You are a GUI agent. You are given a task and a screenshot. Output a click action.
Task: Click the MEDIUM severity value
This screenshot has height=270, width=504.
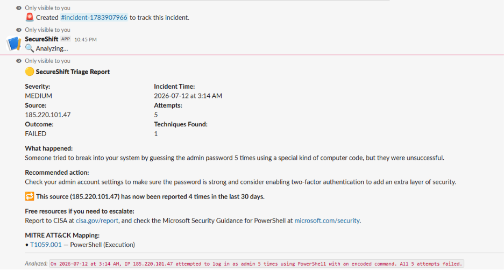pos(39,96)
